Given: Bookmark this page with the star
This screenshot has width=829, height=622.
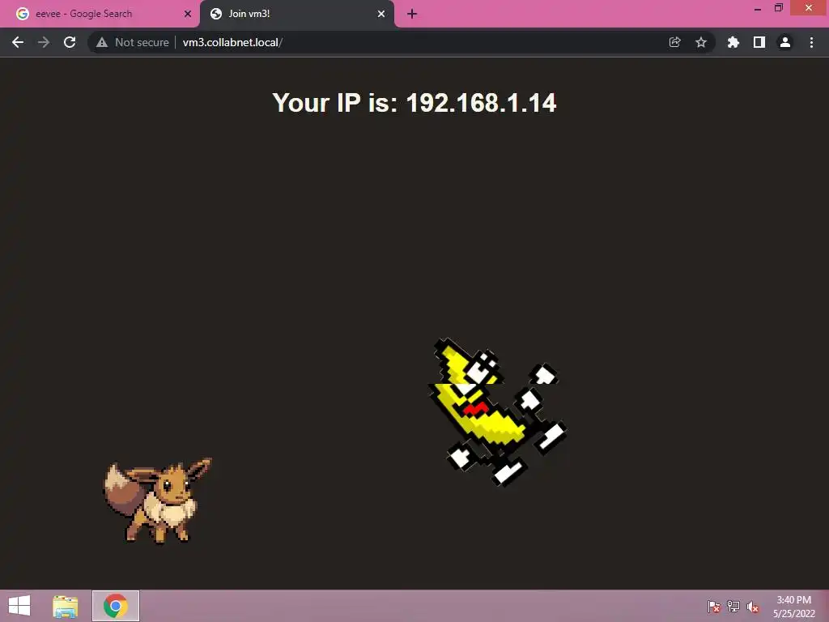Looking at the screenshot, I should [701, 42].
